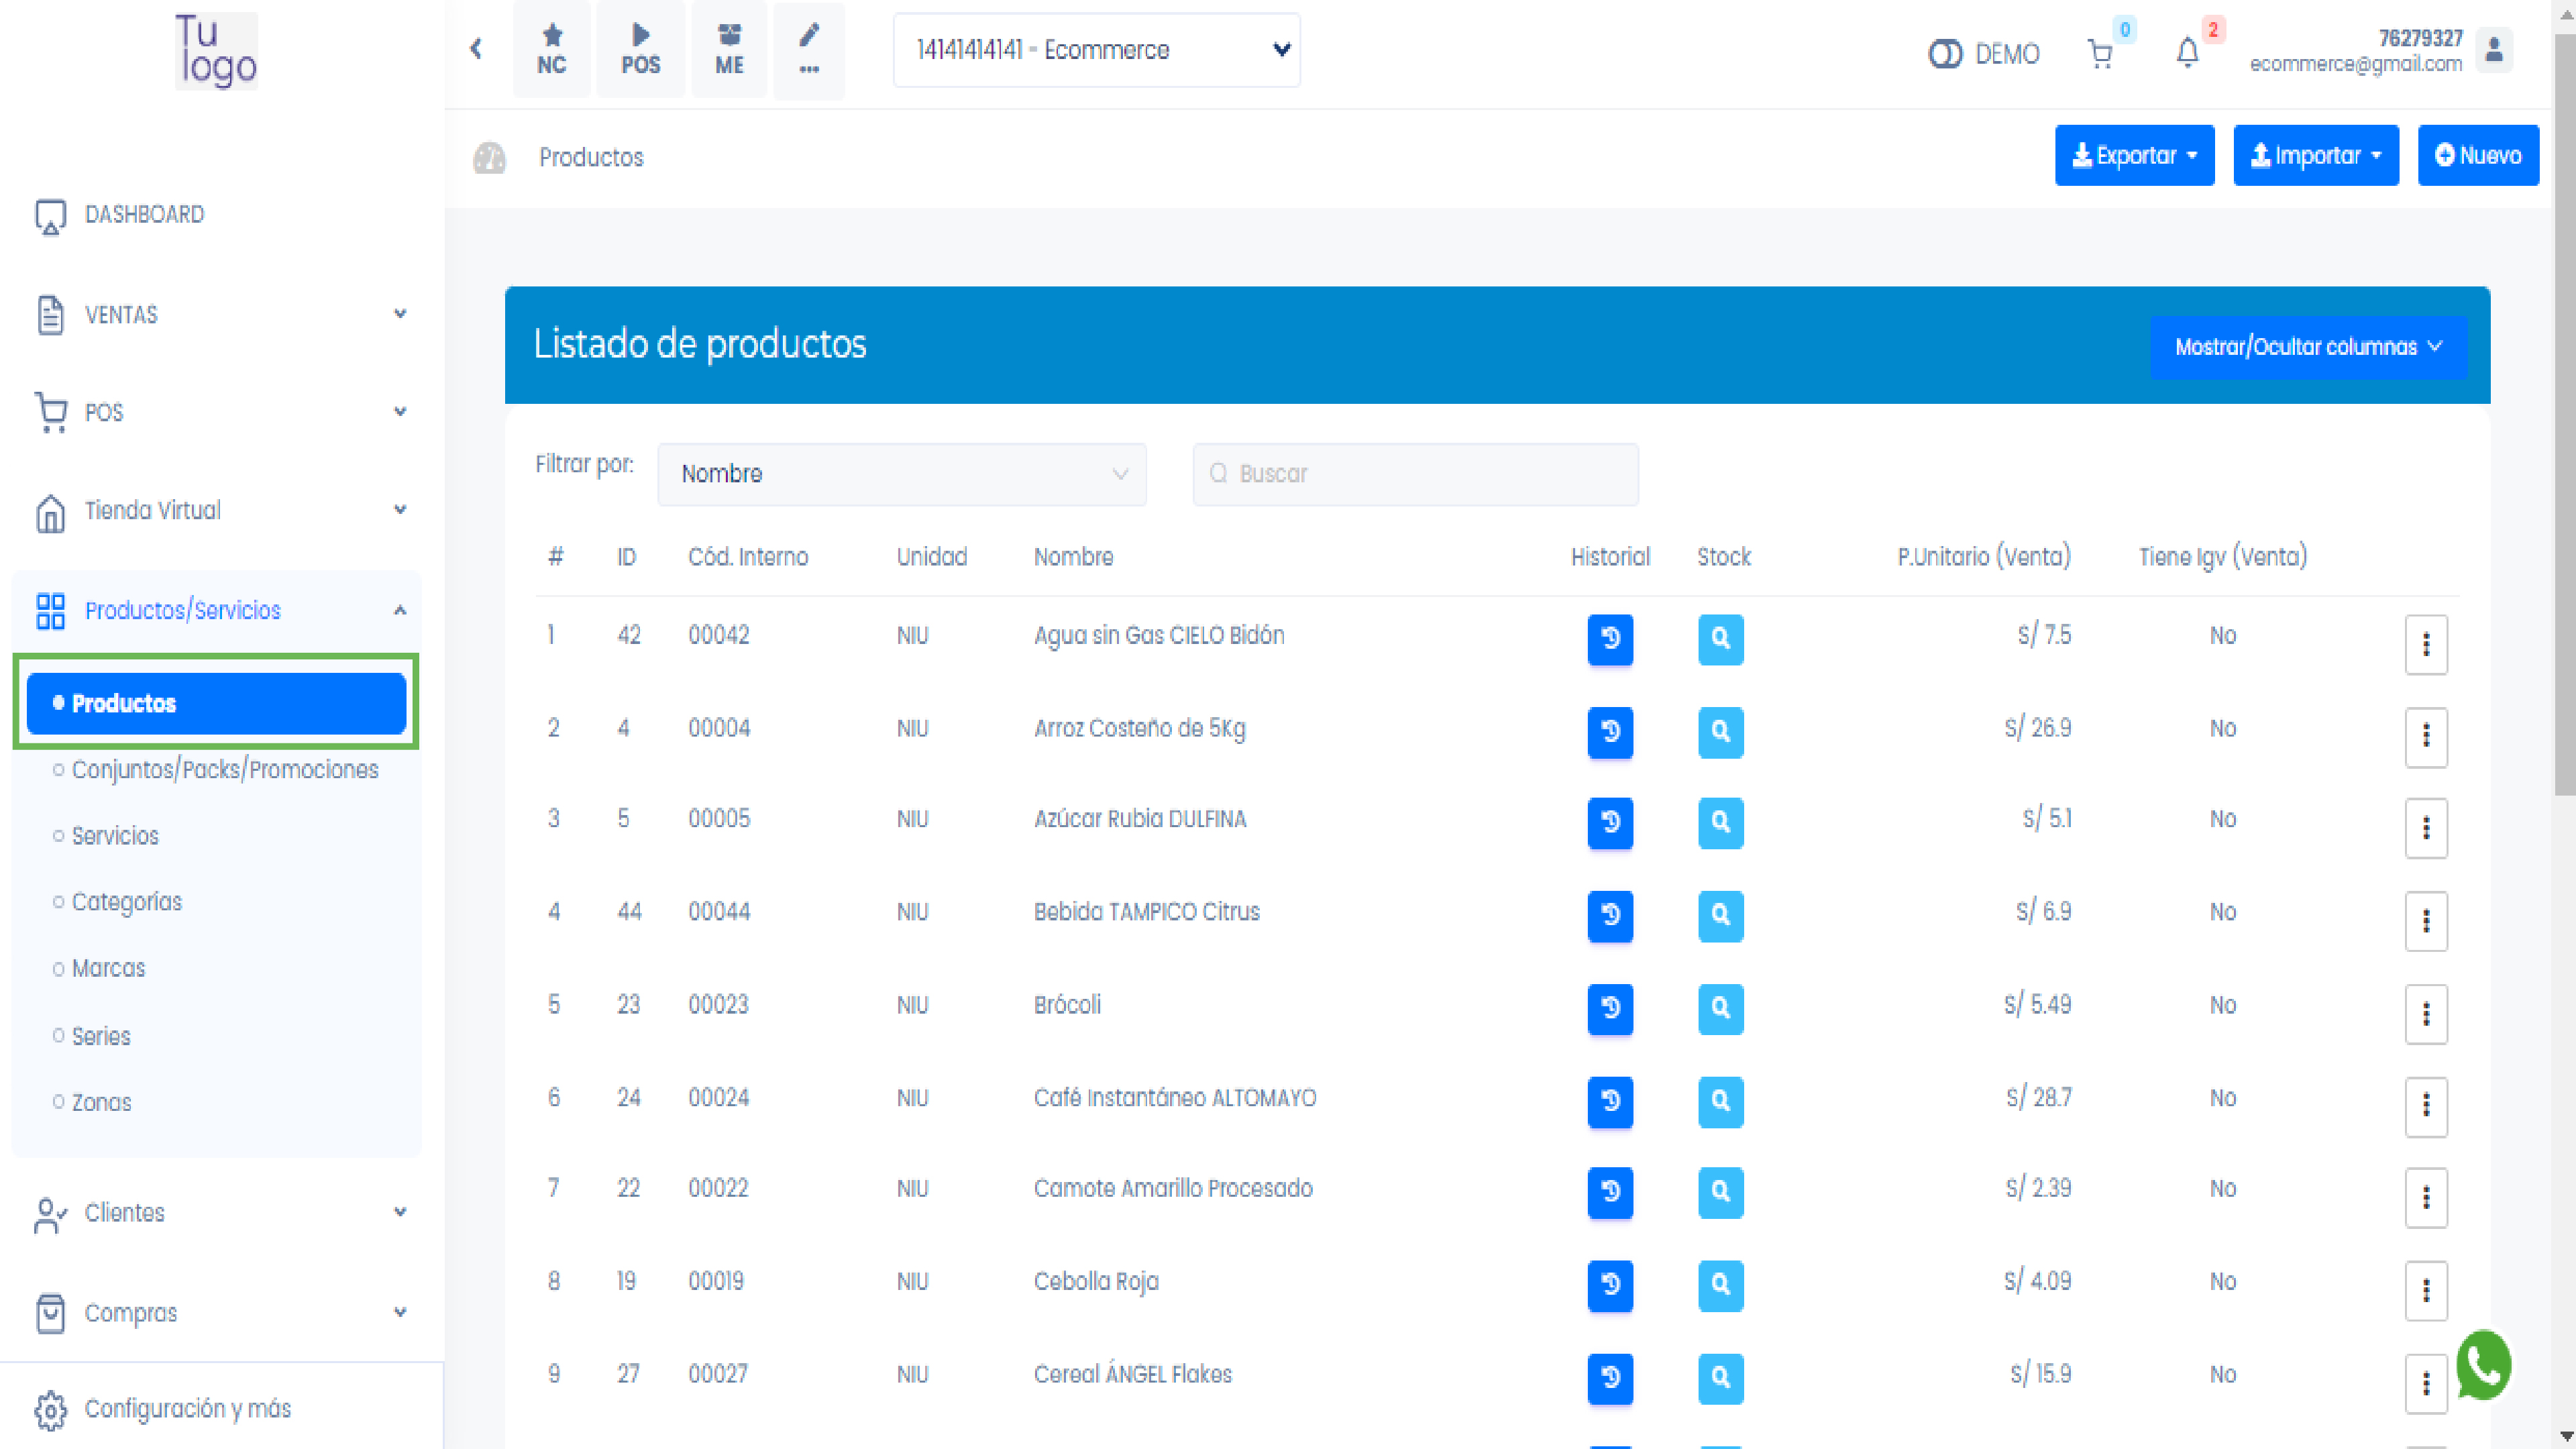
Task: Toggle the DEMO mode switch
Action: (x=1945, y=54)
